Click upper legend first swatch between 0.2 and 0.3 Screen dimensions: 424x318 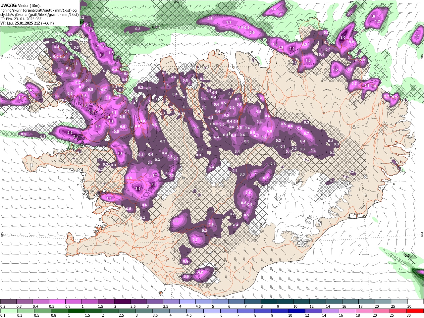(x=8, y=302)
